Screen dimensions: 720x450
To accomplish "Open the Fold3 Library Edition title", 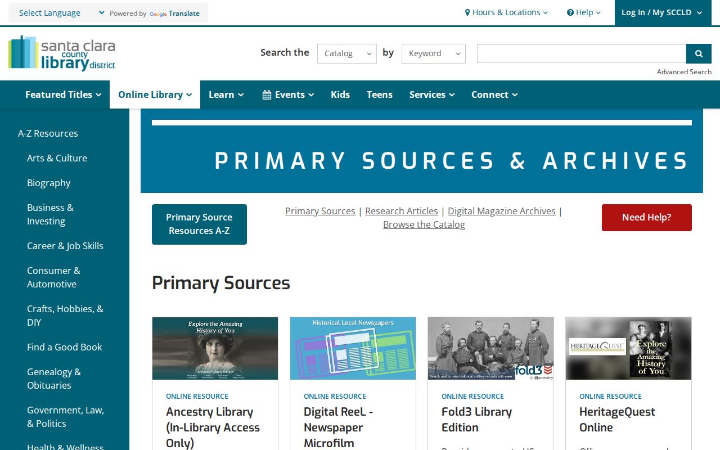I will [476, 420].
